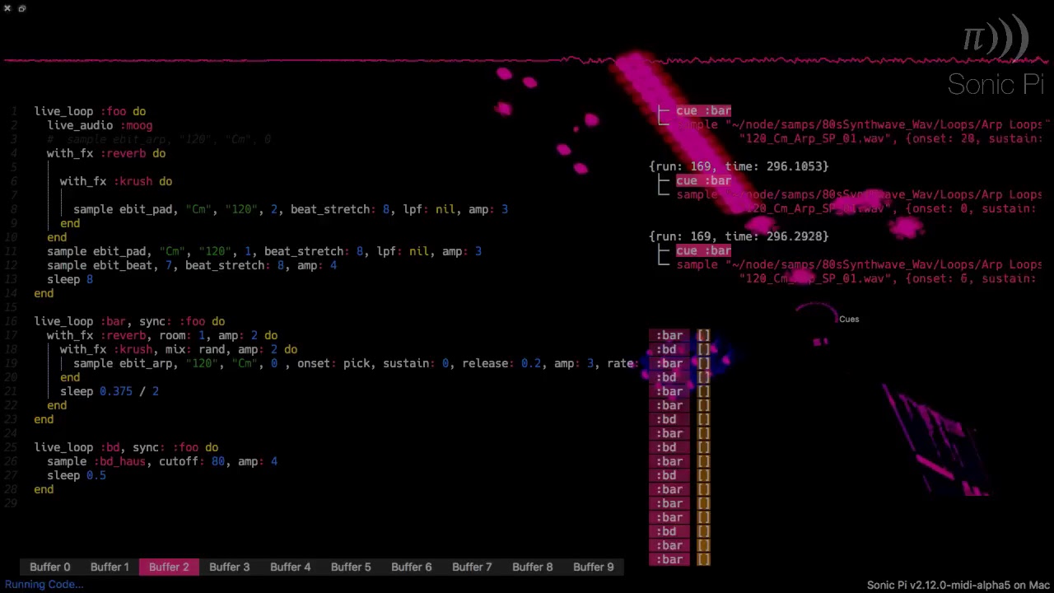Select the highlighted Buffer 2 tab
Image resolution: width=1054 pixels, height=593 pixels.
pyautogui.click(x=169, y=567)
